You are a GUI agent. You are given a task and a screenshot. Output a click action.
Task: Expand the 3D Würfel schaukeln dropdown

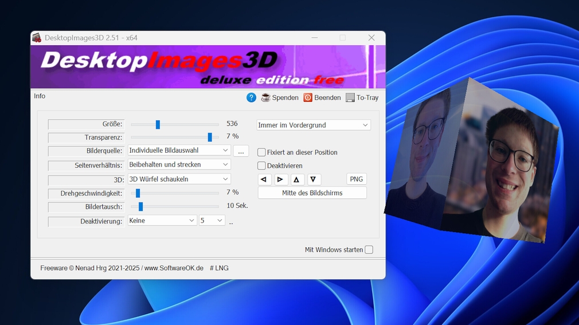[x=179, y=179]
